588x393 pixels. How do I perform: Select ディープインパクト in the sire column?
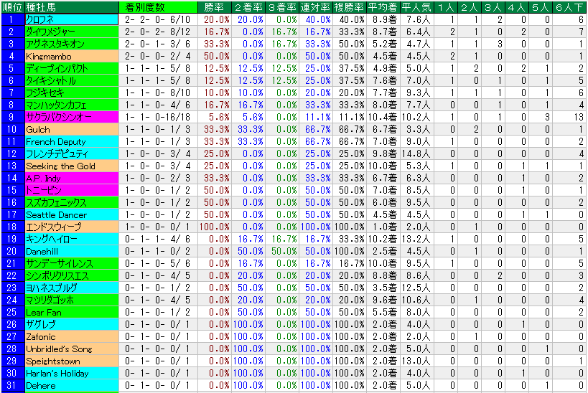[x=72, y=68]
